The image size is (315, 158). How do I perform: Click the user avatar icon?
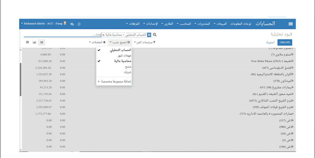[65, 23]
